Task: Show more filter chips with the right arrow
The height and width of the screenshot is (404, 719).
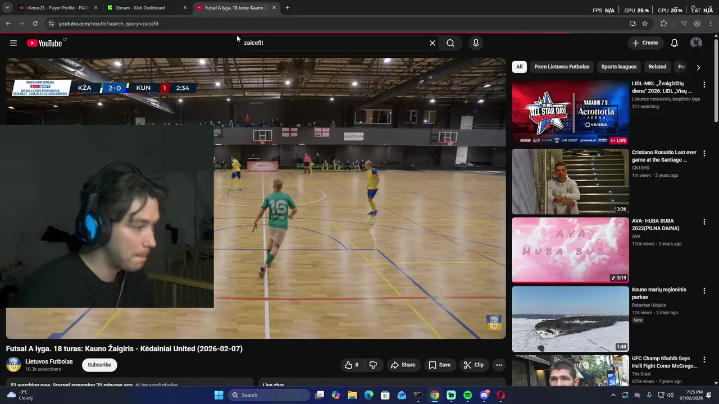Action: point(698,67)
